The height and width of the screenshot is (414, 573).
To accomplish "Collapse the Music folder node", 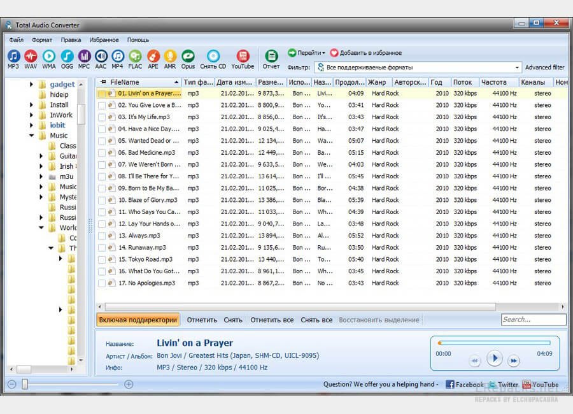I will click(31, 135).
